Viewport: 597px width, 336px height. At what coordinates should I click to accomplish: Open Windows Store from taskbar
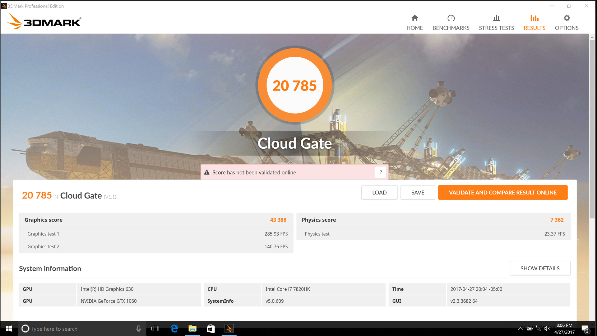[211, 329]
